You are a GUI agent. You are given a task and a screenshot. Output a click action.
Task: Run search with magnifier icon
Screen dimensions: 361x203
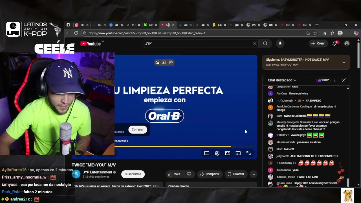pos(265,43)
